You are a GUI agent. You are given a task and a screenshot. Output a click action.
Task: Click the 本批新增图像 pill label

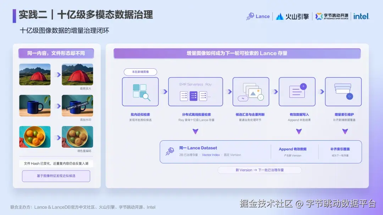pyautogui.click(x=140, y=72)
